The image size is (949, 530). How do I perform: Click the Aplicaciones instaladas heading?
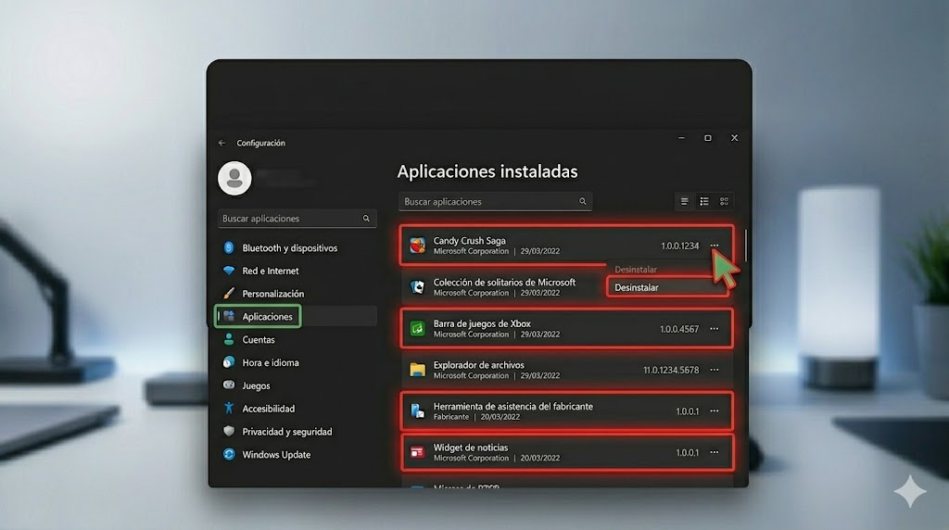487,171
